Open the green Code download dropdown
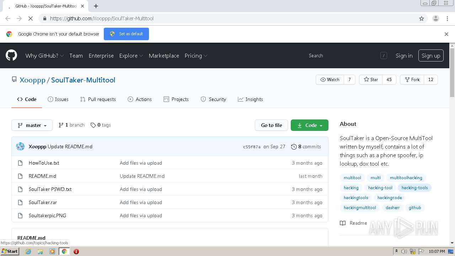The width and height of the screenshot is (455, 256). [310, 125]
